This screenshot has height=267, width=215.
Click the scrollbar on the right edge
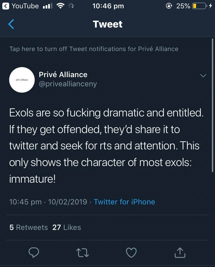[x=212, y=106]
